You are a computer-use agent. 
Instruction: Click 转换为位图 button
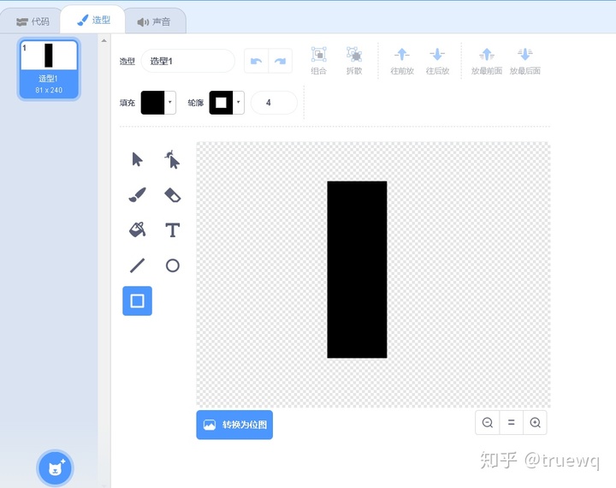coord(234,425)
